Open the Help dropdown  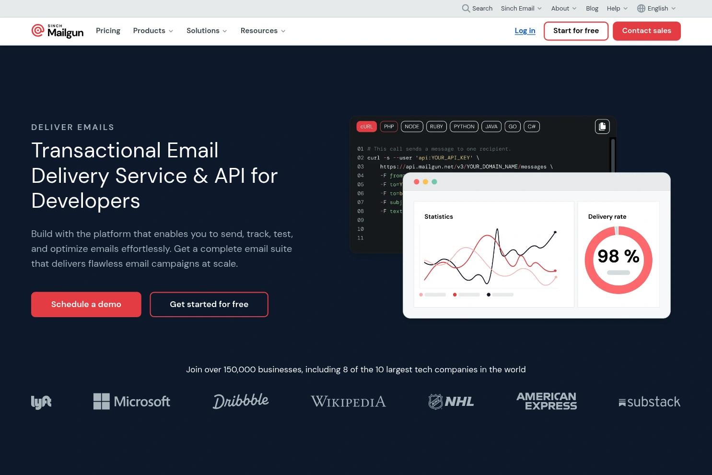(x=617, y=8)
